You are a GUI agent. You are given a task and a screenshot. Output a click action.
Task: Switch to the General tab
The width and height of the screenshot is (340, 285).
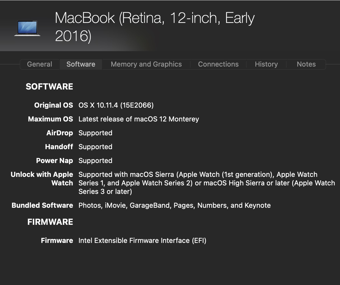click(x=39, y=64)
